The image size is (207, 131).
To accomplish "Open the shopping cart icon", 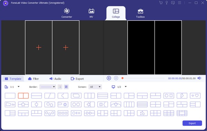I will (161, 3).
